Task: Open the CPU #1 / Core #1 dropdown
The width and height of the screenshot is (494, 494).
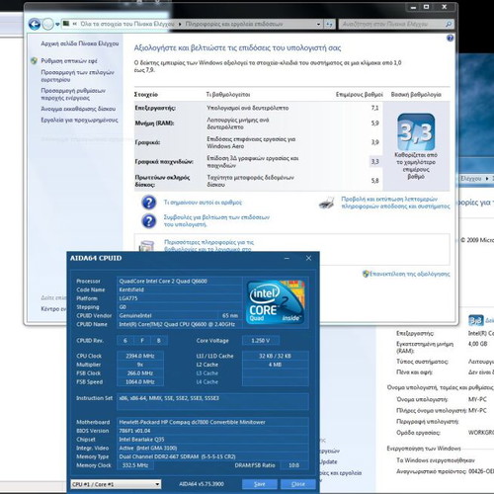Action: [x=116, y=484]
